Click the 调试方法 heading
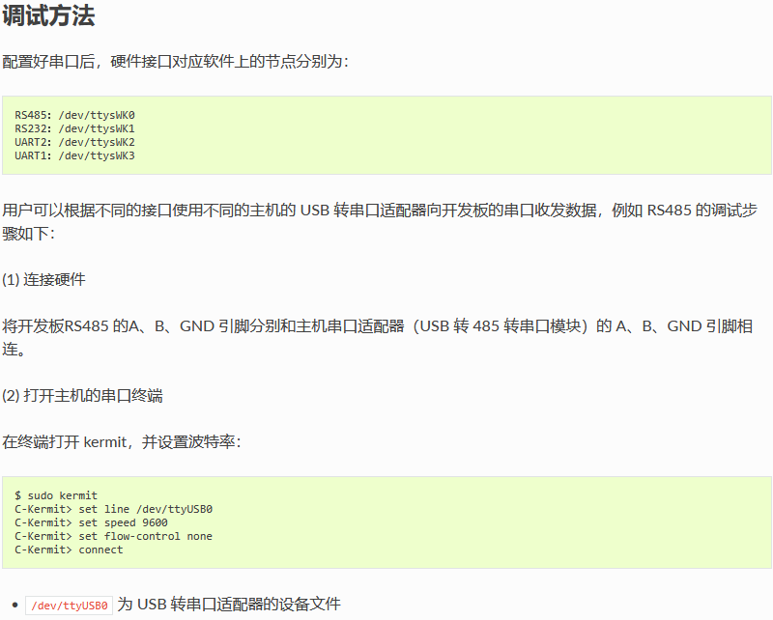The height and width of the screenshot is (620, 773). 48,15
